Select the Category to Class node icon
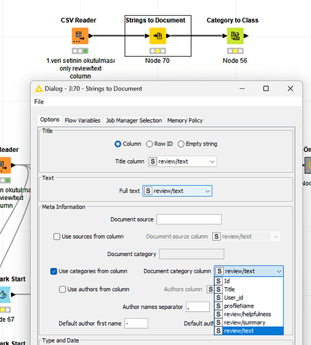Viewport: 311px width, 345px height. [x=235, y=36]
